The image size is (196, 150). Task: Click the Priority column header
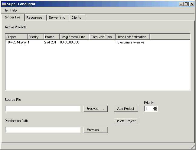pyautogui.click(x=36, y=37)
